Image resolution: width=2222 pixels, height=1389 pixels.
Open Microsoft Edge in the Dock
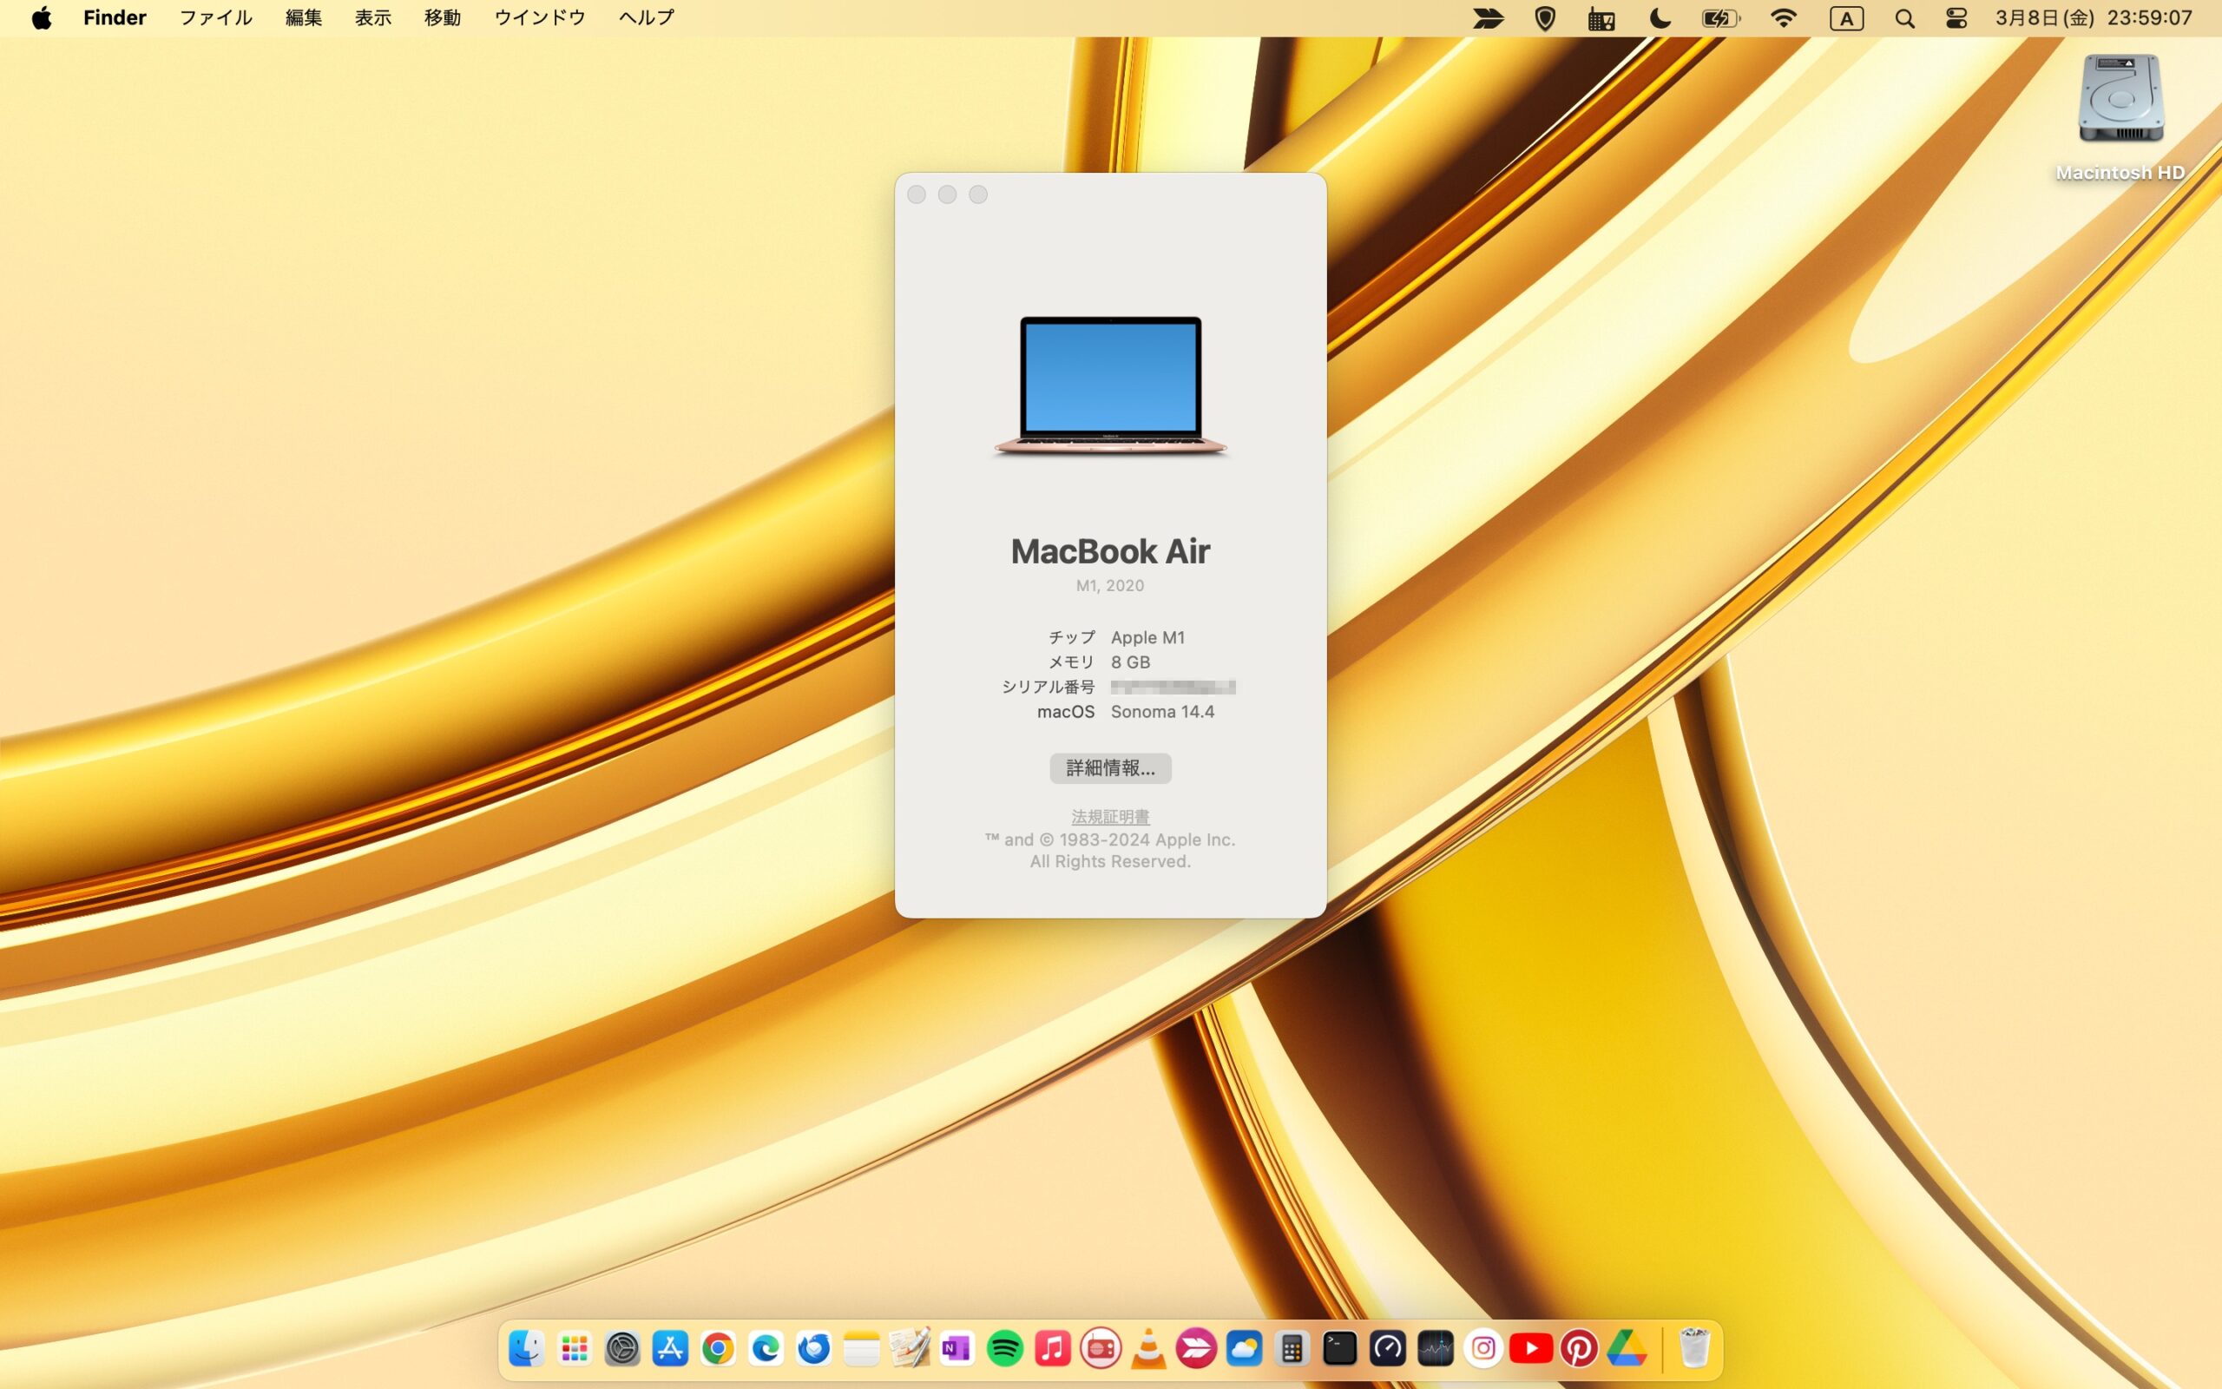(766, 1348)
